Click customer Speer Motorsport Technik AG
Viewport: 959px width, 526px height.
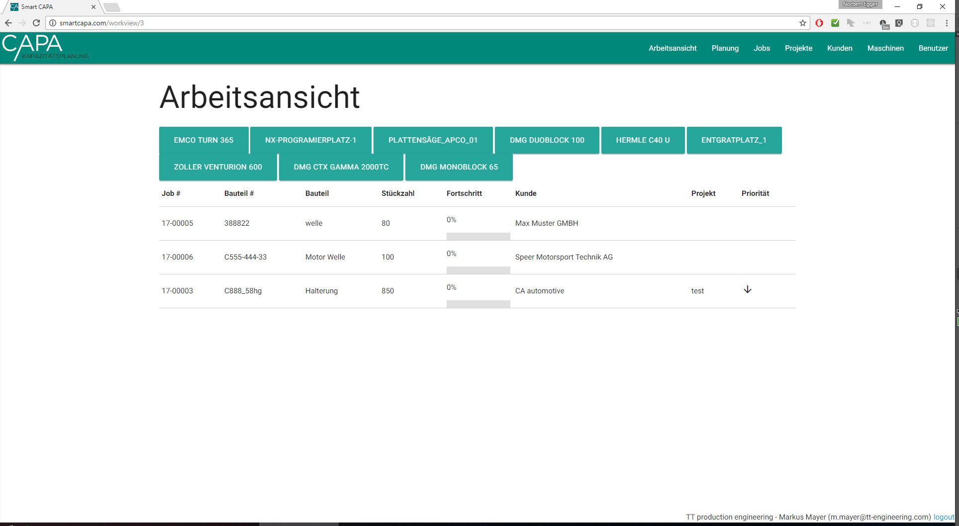click(564, 257)
